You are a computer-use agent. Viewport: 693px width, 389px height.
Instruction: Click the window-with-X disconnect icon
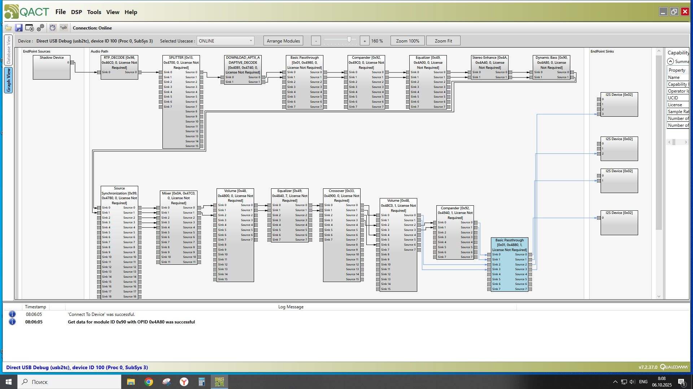(30, 28)
